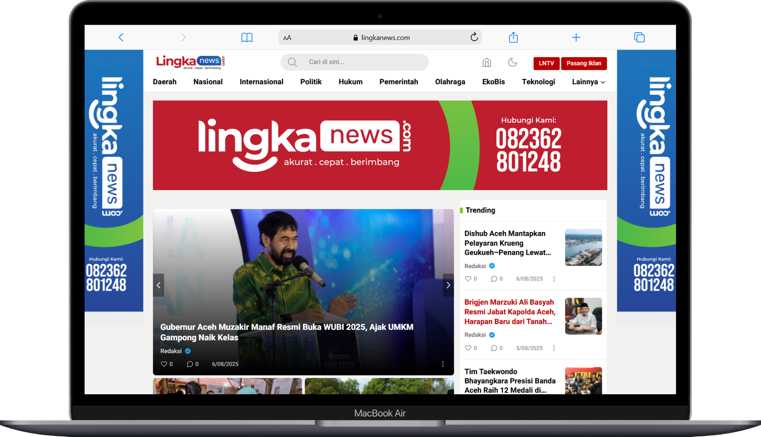Viewport: 761px width, 437px height.
Task: Open the AA reader text size menu
Action: tap(287, 38)
